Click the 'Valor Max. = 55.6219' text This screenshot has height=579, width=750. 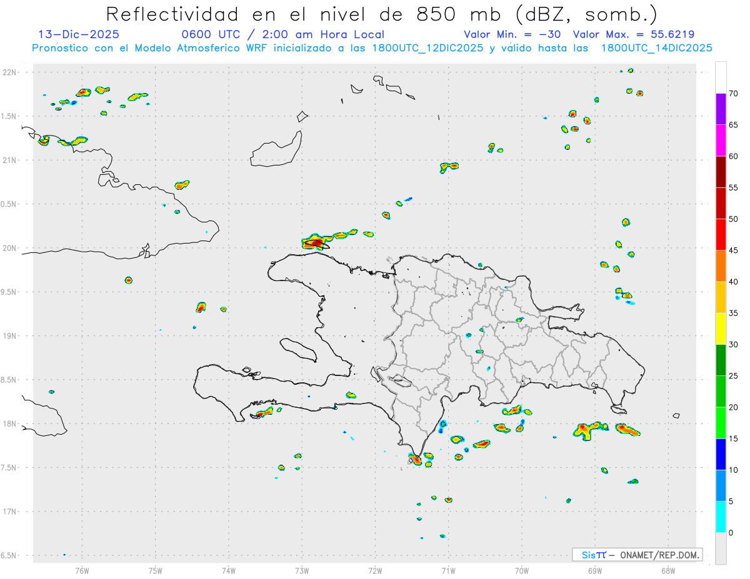click(634, 35)
